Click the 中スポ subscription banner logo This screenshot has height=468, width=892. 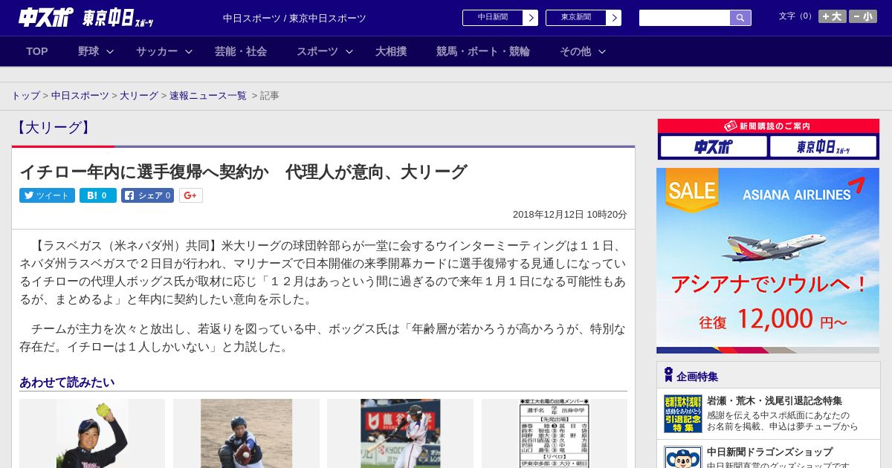pyautogui.click(x=714, y=147)
